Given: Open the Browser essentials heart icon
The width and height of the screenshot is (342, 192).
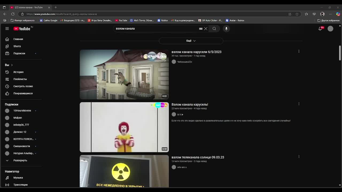Looking at the screenshot, I should coord(314,14).
